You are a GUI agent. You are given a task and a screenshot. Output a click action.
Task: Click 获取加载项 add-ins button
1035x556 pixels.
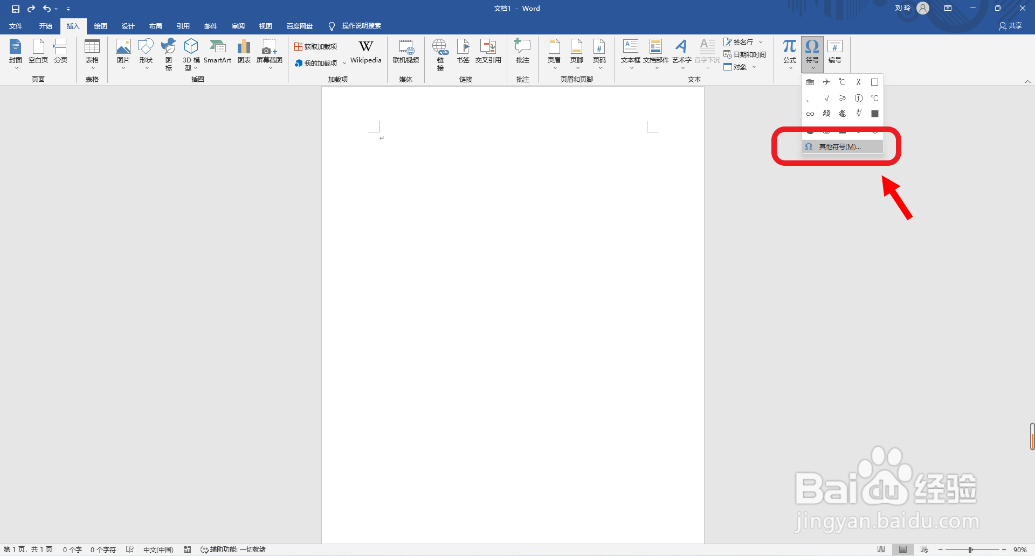(316, 47)
